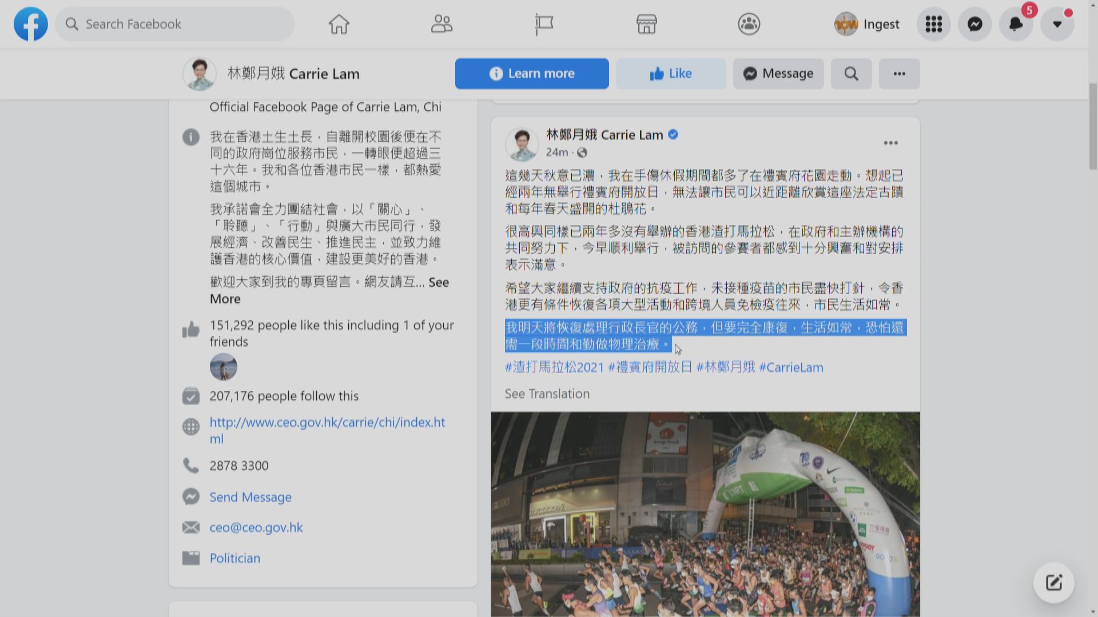Open the Groups icon
The height and width of the screenshot is (617, 1098).
pos(749,24)
